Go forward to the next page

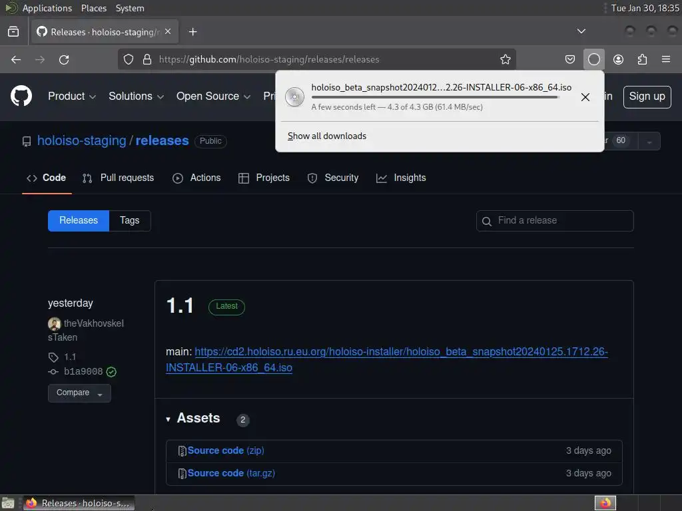(x=40, y=59)
